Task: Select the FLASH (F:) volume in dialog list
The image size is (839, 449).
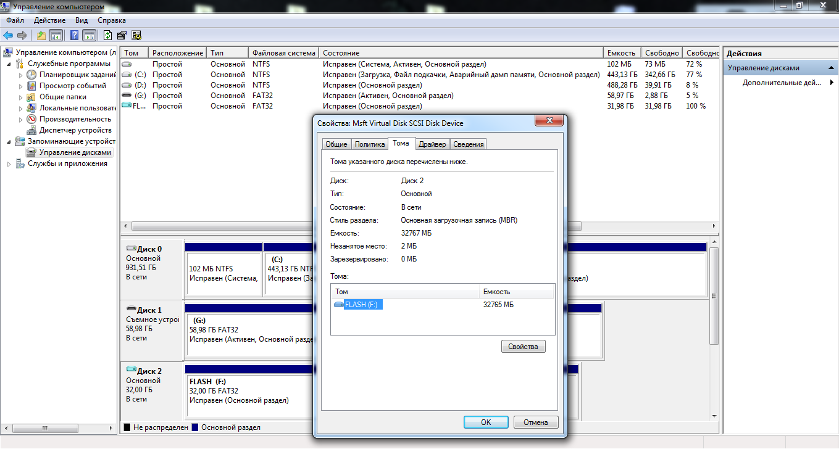Action: pyautogui.click(x=364, y=305)
